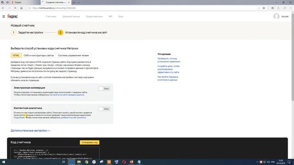Open Task View on taskbar
This screenshot has width=294, height=165.
click(x=63, y=162)
